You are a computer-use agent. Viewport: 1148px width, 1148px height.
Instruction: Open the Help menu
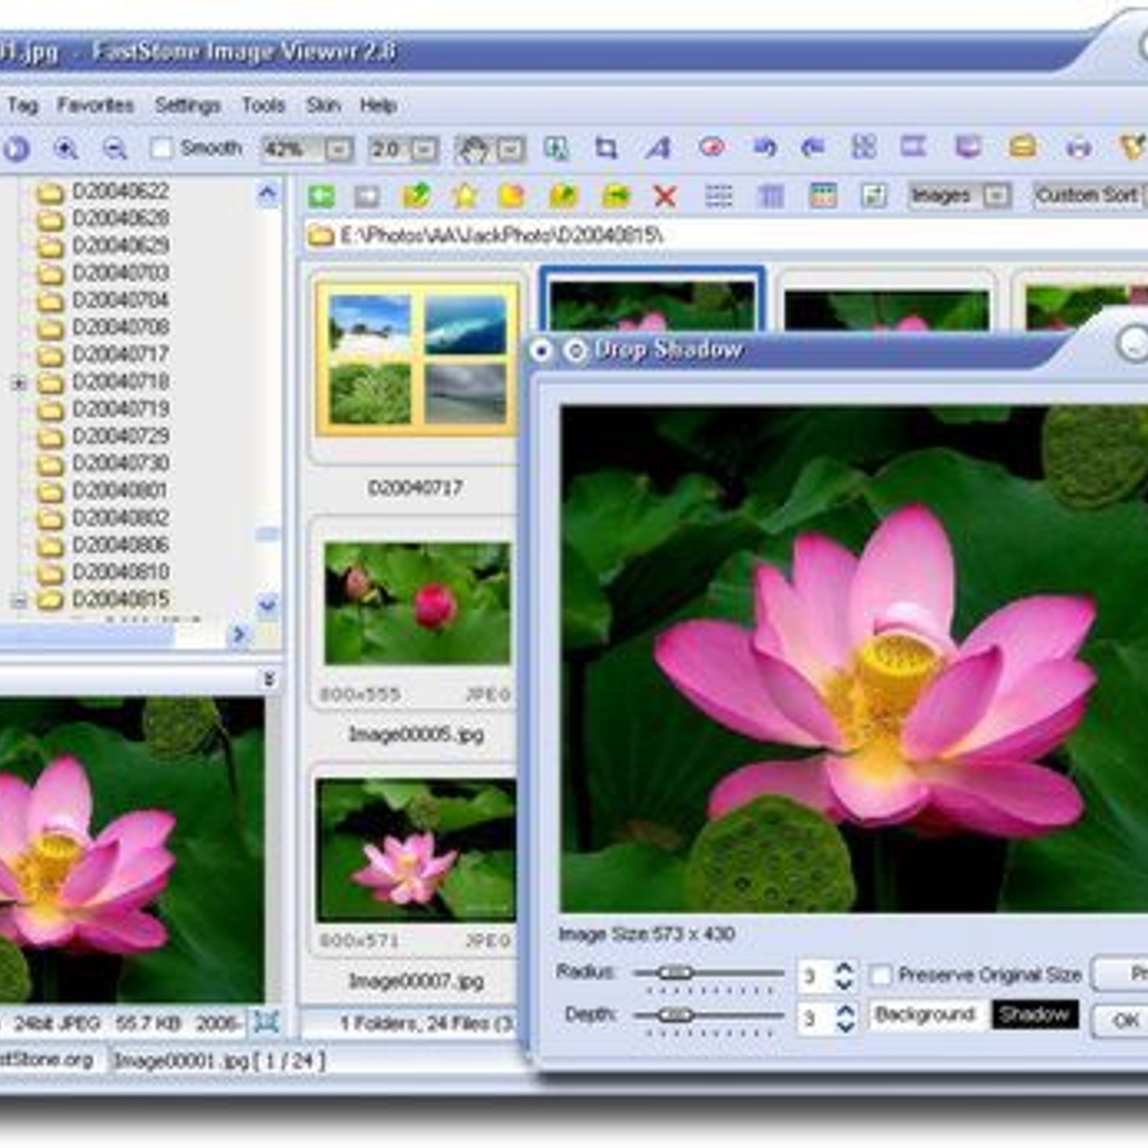379,105
